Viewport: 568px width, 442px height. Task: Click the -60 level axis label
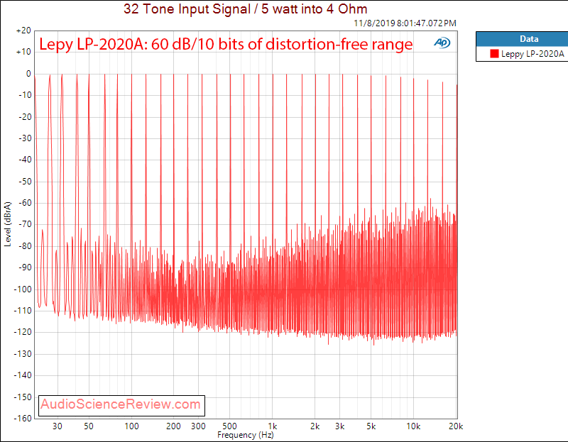click(x=26, y=203)
